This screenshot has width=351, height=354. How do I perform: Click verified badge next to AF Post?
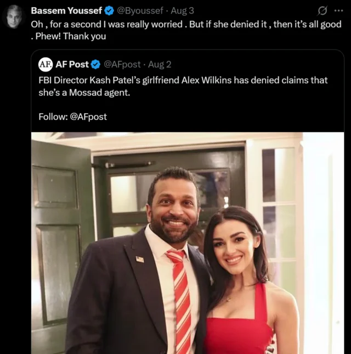[x=95, y=64]
